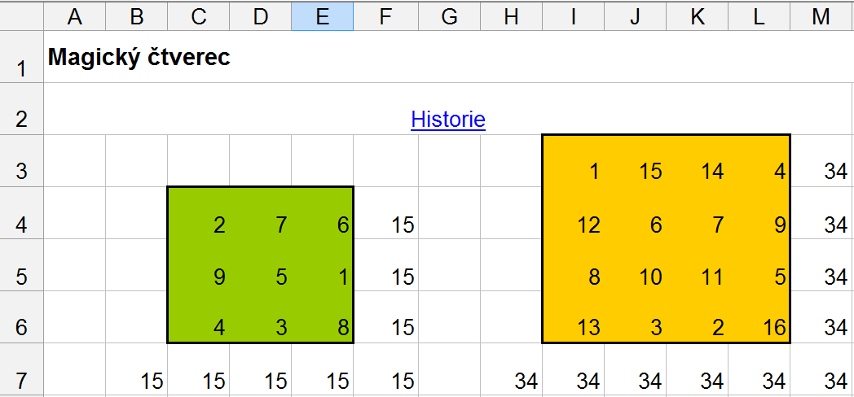Open the Historie hyperlink
The height and width of the screenshot is (397, 854).
[x=448, y=120]
